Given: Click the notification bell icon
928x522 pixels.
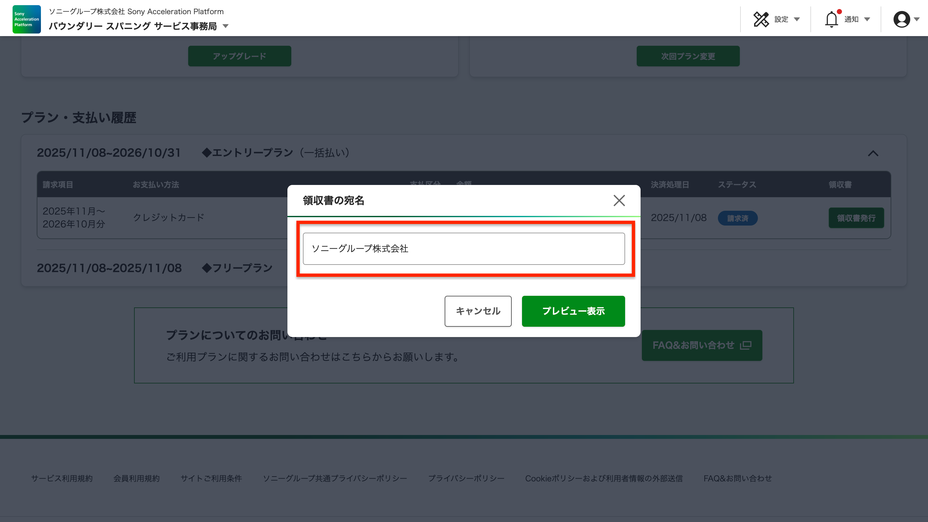Looking at the screenshot, I should coord(831,19).
